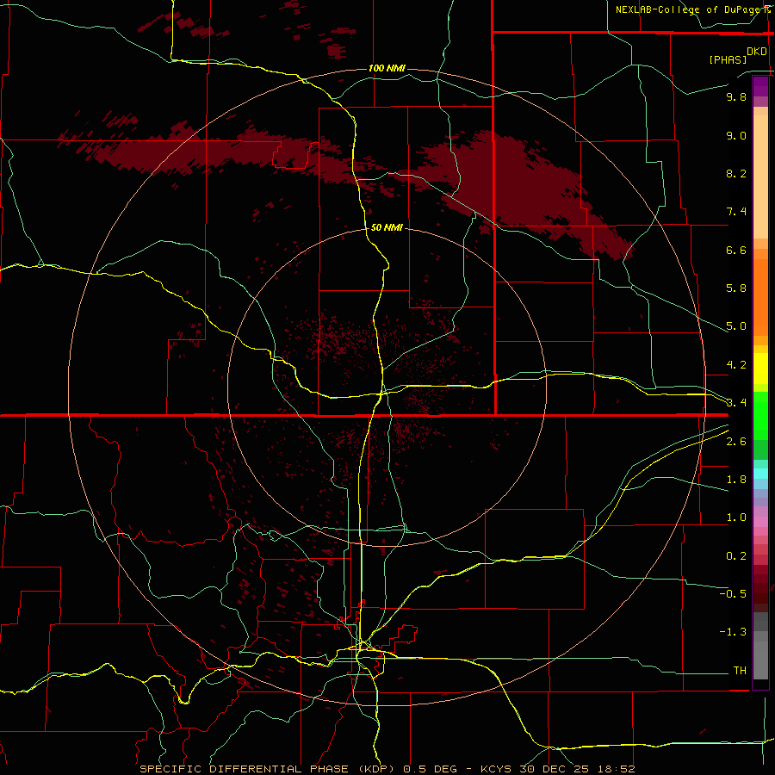Click the 4.2 value on the color scale
The width and height of the screenshot is (775, 775).
[x=736, y=365]
